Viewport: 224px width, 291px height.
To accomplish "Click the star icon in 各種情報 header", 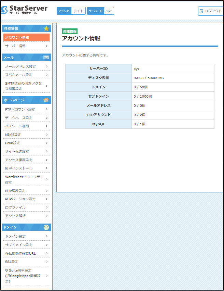I will click(46, 28).
